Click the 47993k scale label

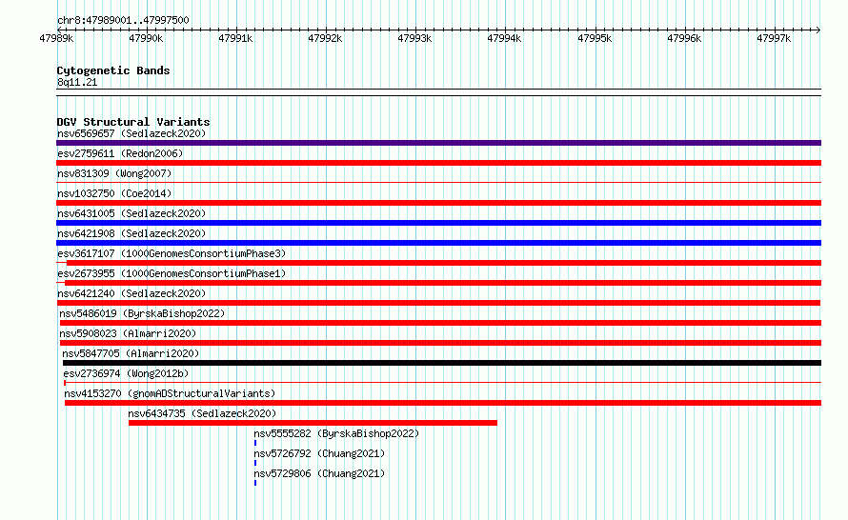[x=414, y=38]
